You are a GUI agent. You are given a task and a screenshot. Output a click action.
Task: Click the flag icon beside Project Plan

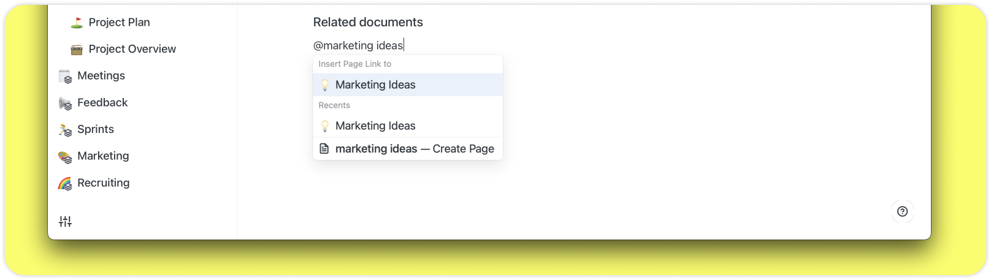[x=77, y=23]
